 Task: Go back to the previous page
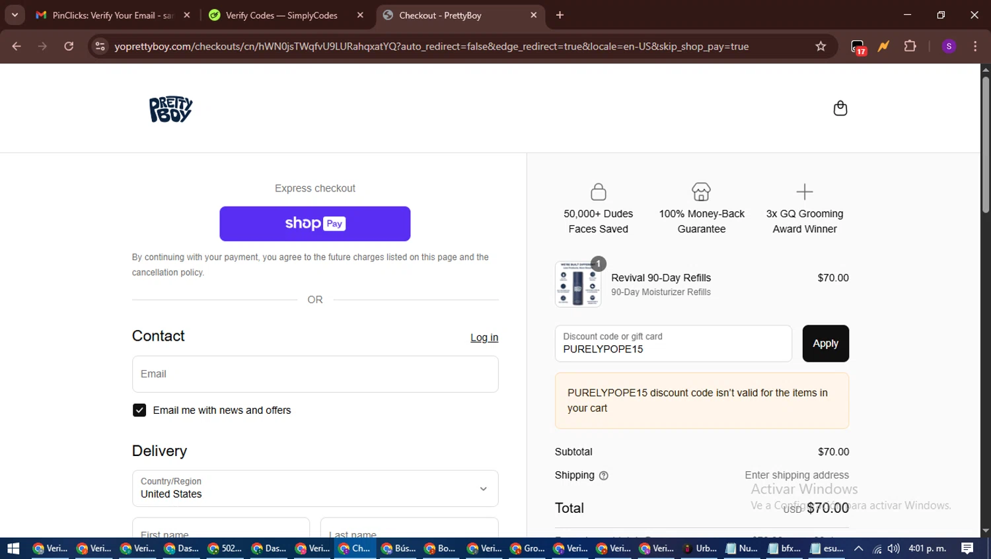click(x=17, y=46)
